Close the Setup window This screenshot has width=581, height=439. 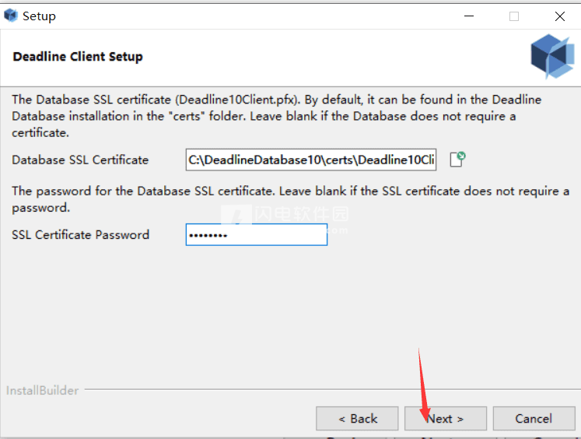tap(560, 16)
